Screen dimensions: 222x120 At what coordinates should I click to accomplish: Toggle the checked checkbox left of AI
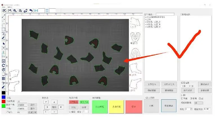click(x=191, y=98)
